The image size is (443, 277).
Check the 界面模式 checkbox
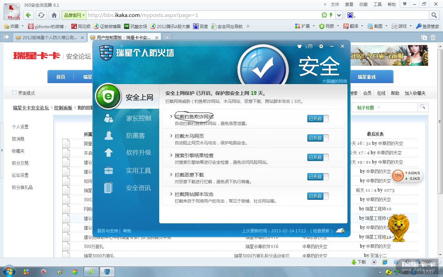click(x=14, y=93)
